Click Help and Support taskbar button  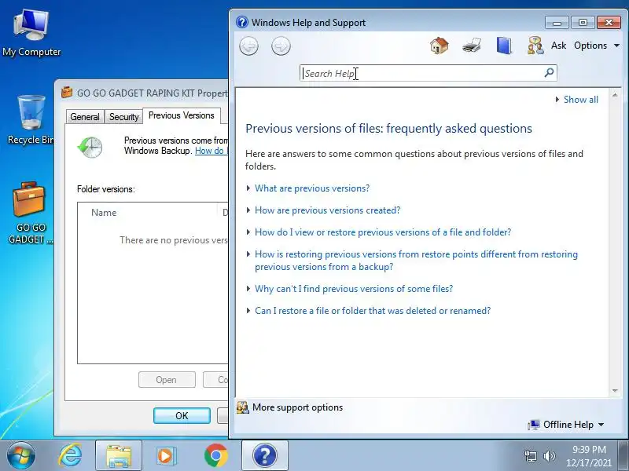pyautogui.click(x=265, y=456)
